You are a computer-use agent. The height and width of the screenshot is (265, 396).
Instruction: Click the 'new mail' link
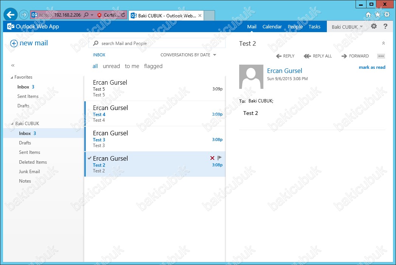[34, 43]
